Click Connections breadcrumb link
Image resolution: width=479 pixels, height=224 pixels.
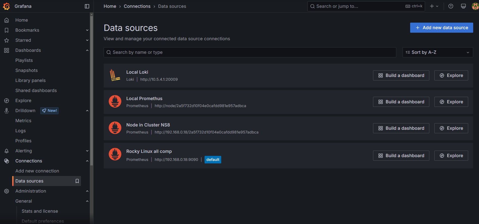[x=137, y=6]
